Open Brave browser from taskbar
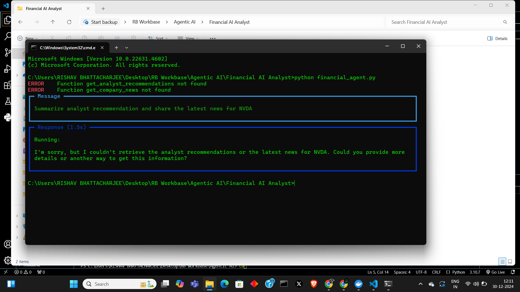The image size is (520, 292). [x=314, y=284]
